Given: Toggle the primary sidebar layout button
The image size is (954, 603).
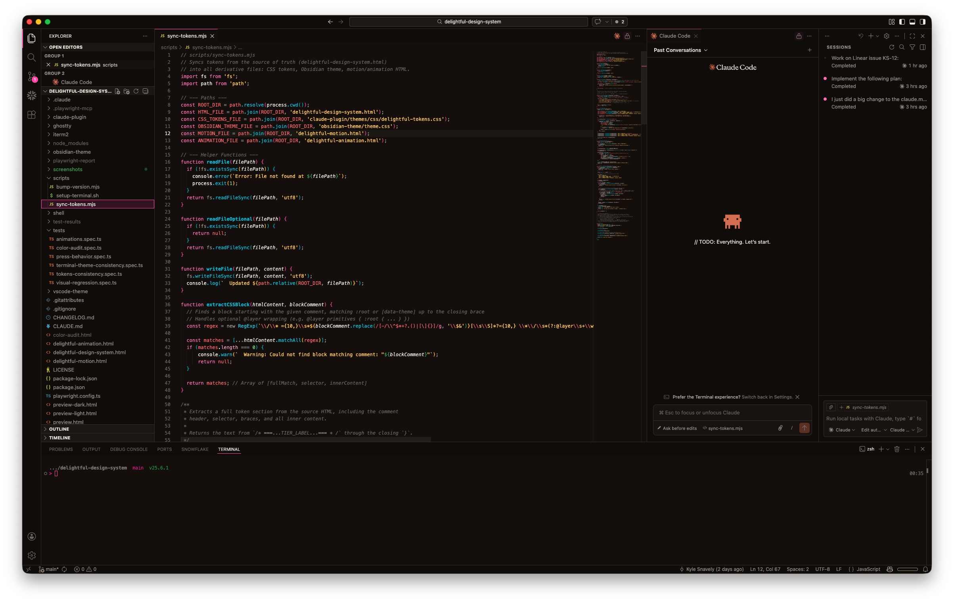Looking at the screenshot, I should pyautogui.click(x=902, y=22).
